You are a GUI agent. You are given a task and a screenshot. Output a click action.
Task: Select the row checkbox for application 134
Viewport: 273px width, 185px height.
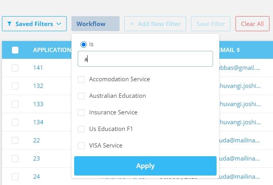(15, 122)
